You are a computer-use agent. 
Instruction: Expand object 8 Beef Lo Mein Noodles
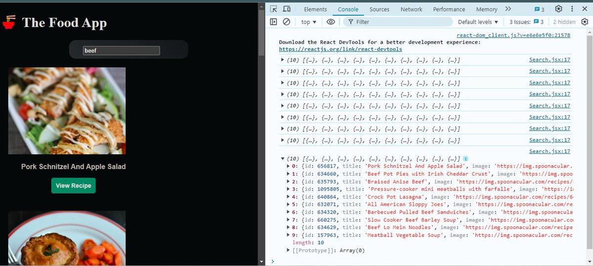tap(289, 227)
